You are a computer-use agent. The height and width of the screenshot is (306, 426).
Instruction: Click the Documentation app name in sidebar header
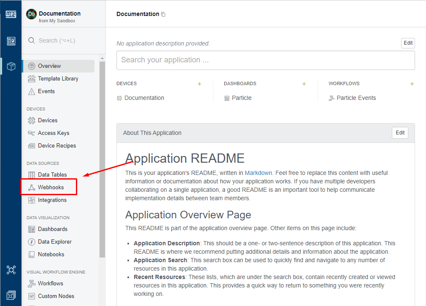[59, 13]
